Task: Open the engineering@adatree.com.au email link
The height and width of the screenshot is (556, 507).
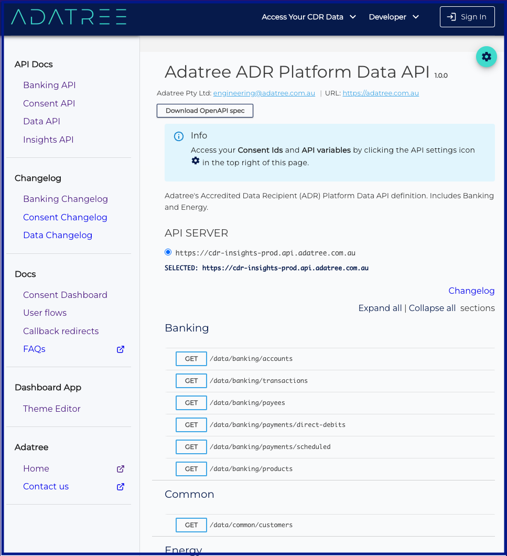Action: 264,93
